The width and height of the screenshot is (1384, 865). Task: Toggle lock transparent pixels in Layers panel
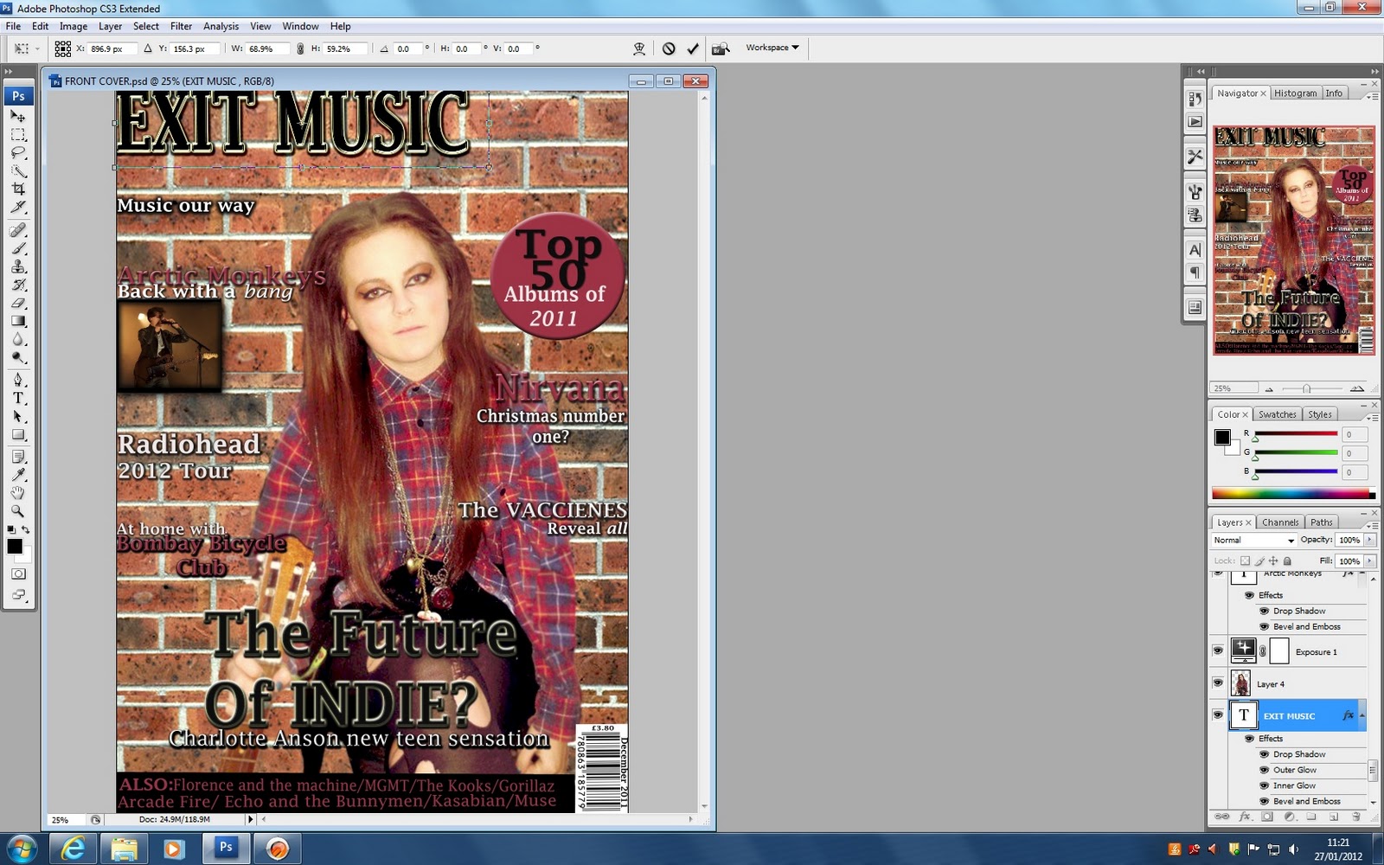1245,561
